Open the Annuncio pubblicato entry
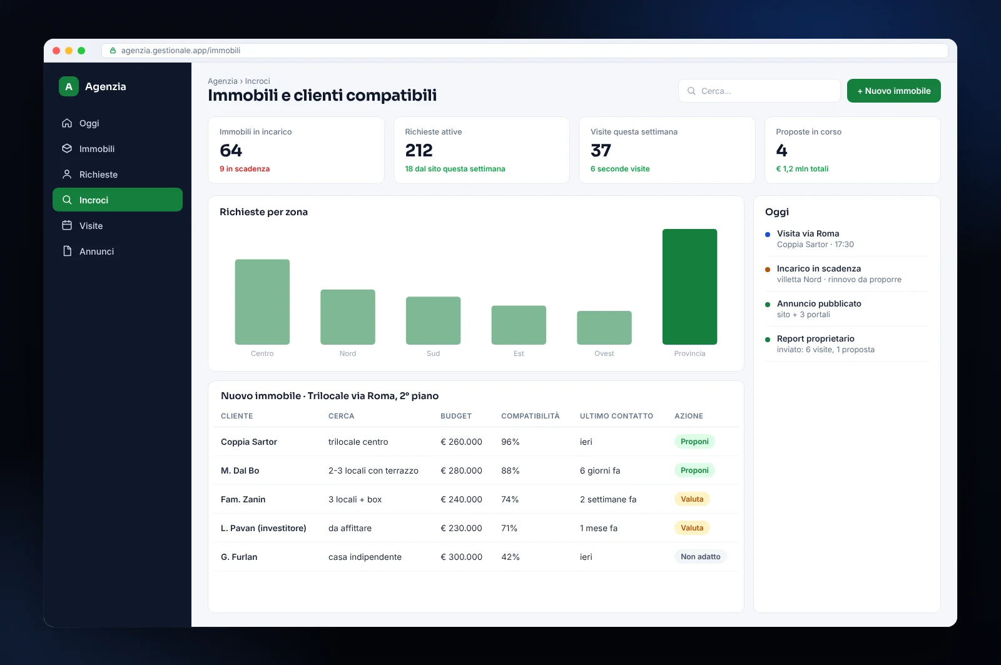1001x665 pixels. [846, 309]
